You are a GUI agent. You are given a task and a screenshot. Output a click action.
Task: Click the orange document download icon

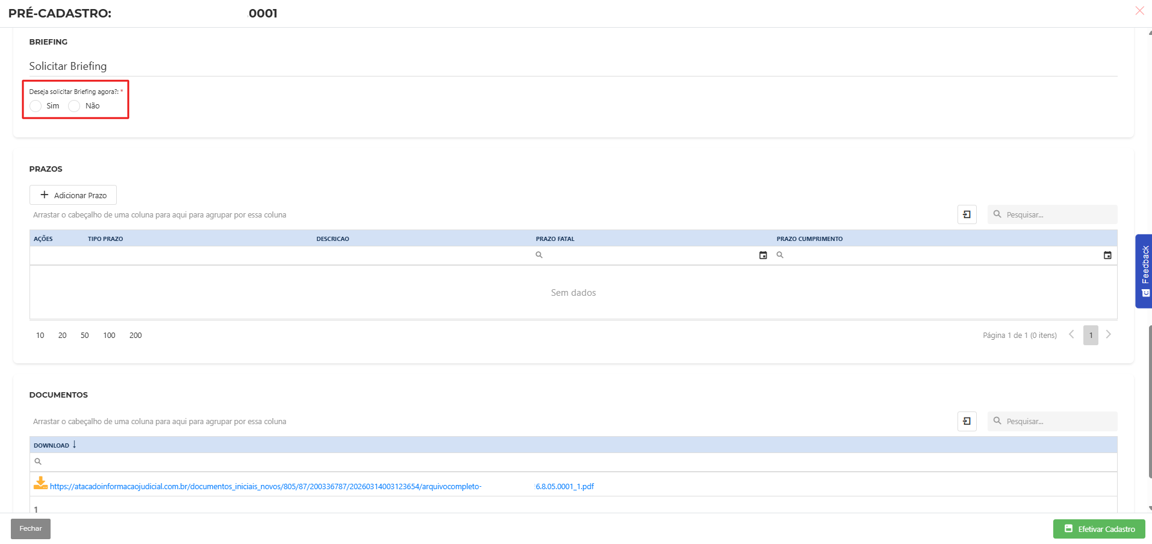click(40, 483)
